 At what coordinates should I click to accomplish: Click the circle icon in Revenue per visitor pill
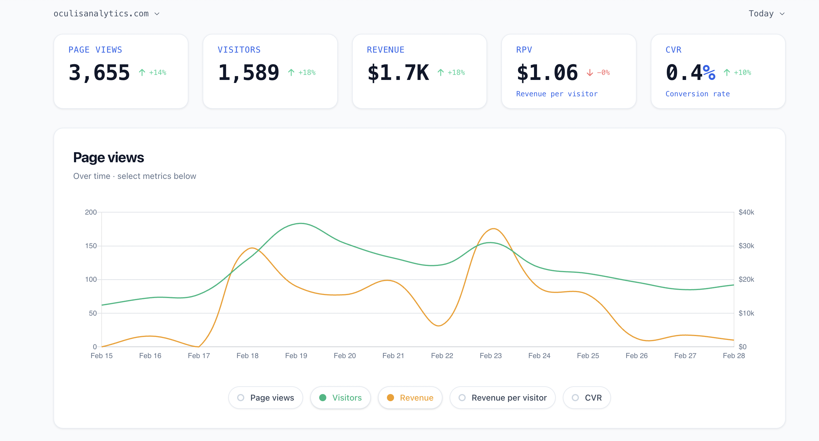tap(462, 397)
